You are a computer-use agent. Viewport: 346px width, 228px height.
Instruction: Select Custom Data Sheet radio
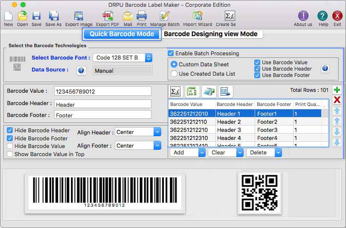click(174, 64)
